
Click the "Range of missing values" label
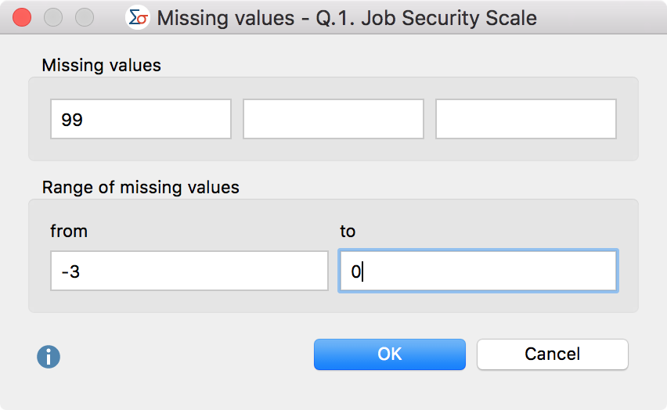pos(141,188)
